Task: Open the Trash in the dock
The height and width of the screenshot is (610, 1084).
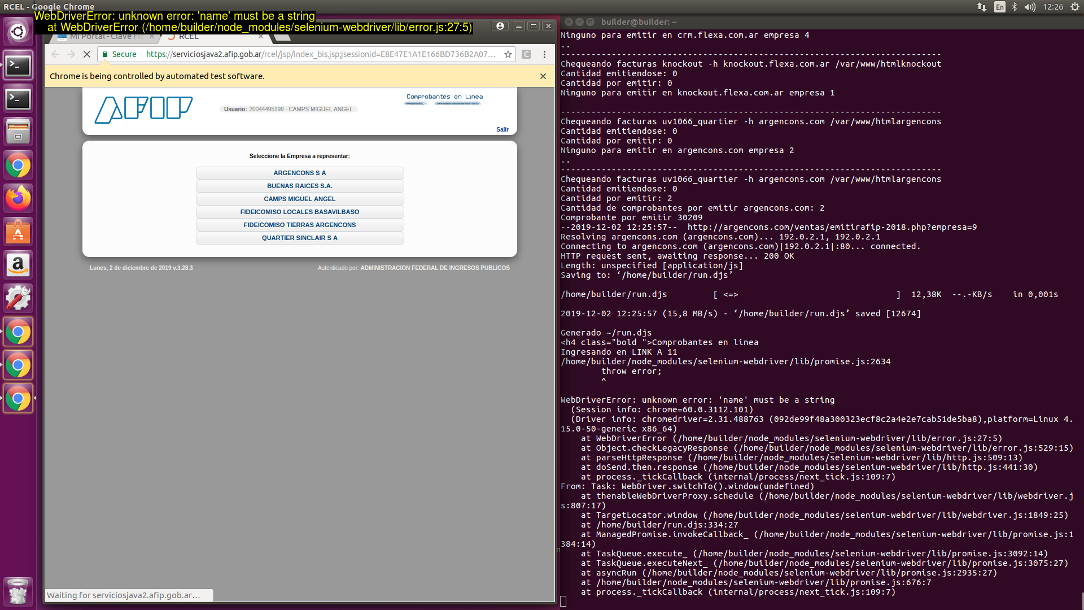Action: pyautogui.click(x=18, y=591)
